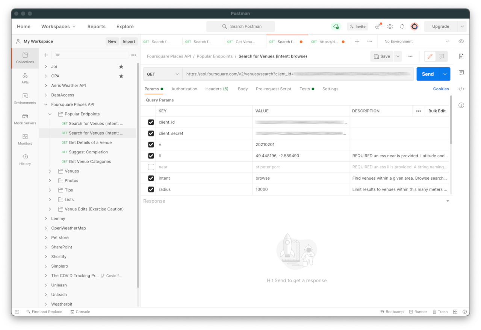Switch to the Tests tab
481x330 pixels.
click(307, 89)
